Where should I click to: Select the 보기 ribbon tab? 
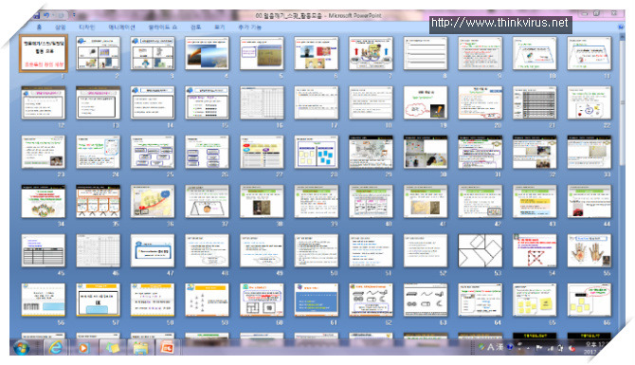(x=220, y=27)
